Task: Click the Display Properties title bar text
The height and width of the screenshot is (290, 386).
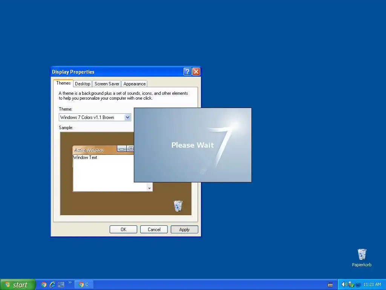Action: pyautogui.click(x=73, y=72)
